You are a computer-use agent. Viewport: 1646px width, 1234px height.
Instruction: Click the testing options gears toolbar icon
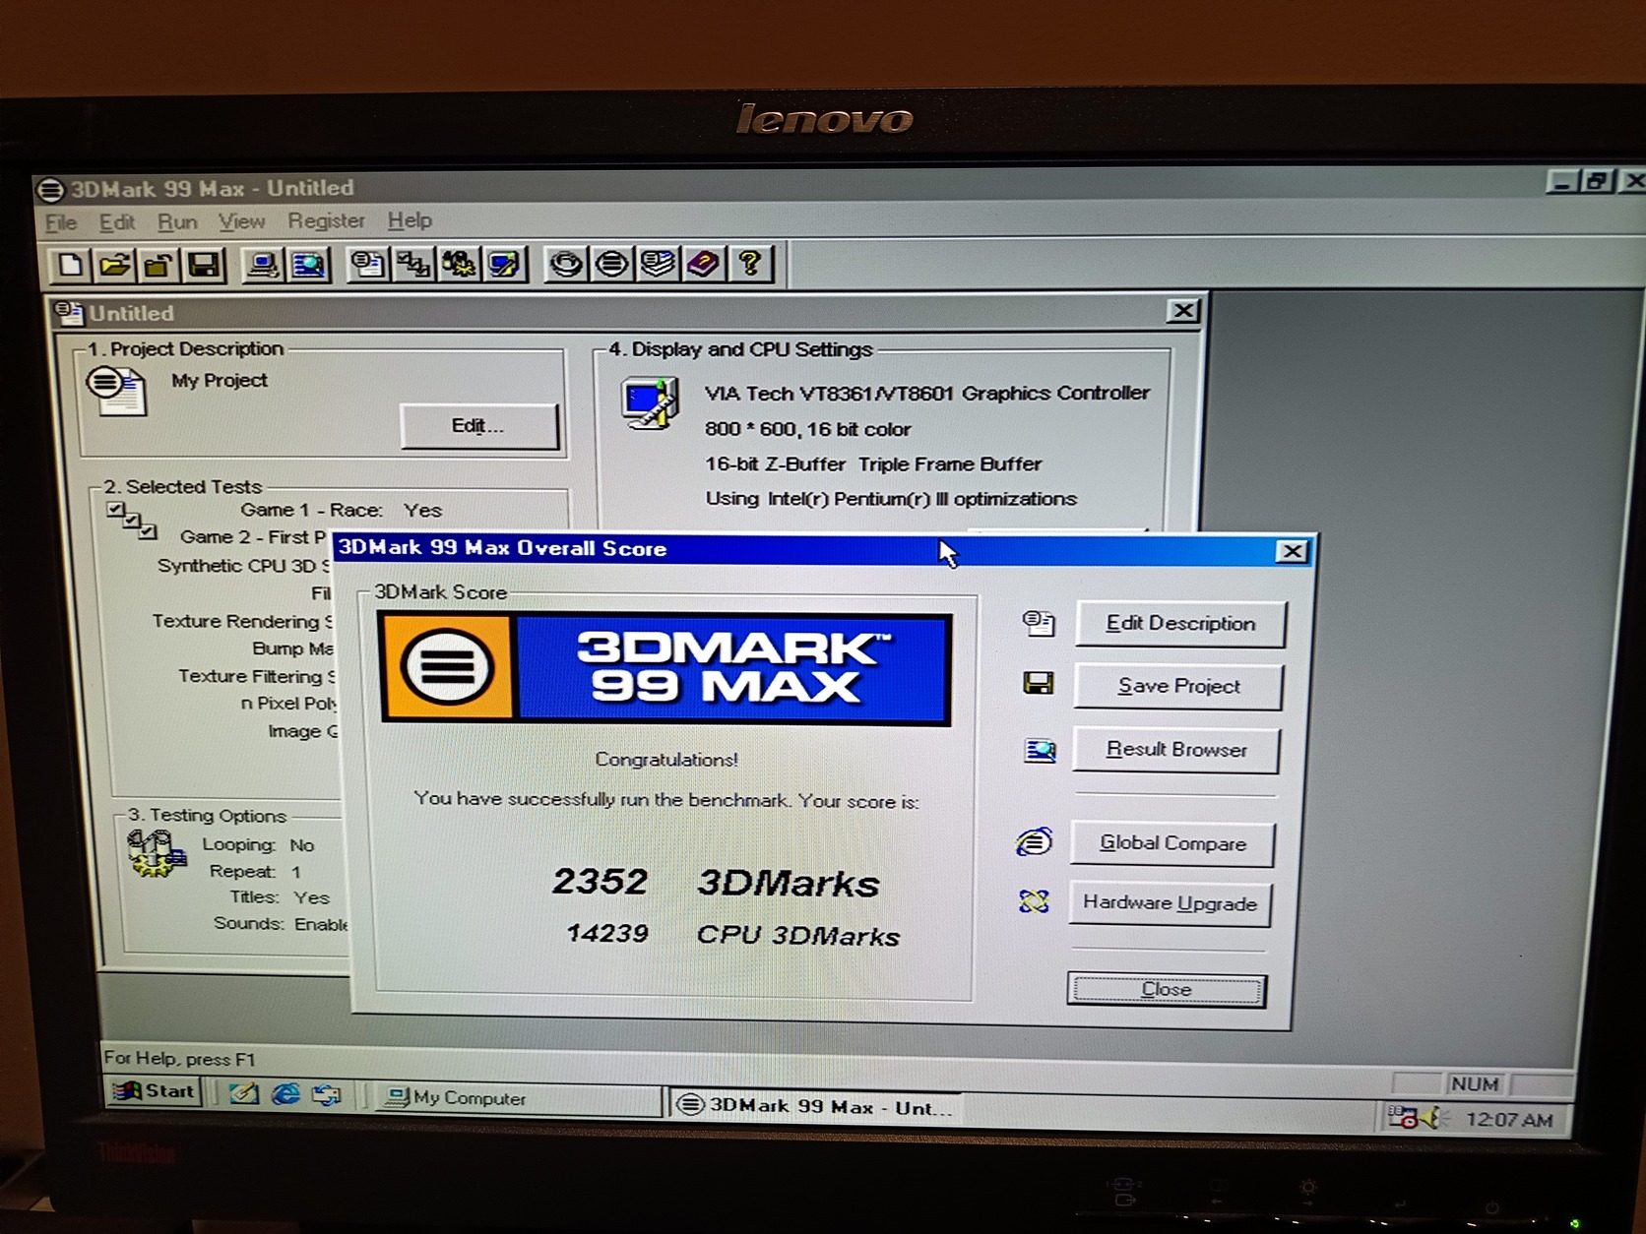tap(459, 265)
